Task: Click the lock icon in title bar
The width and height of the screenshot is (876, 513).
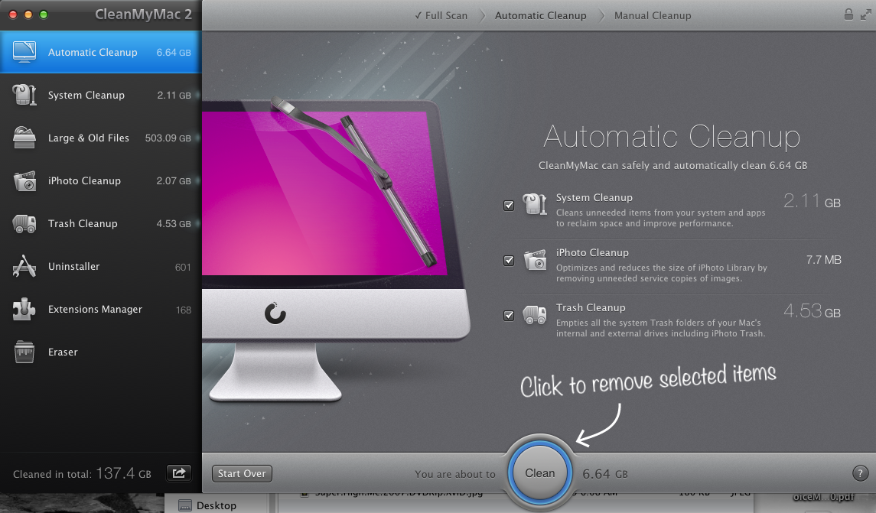Action: pos(848,15)
